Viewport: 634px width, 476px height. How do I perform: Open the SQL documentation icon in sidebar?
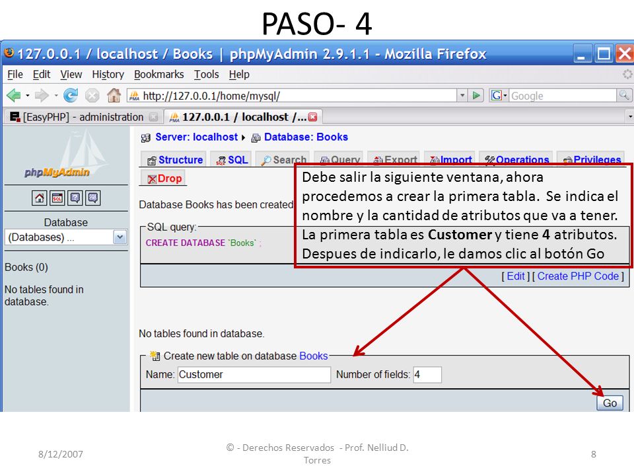pos(92,198)
